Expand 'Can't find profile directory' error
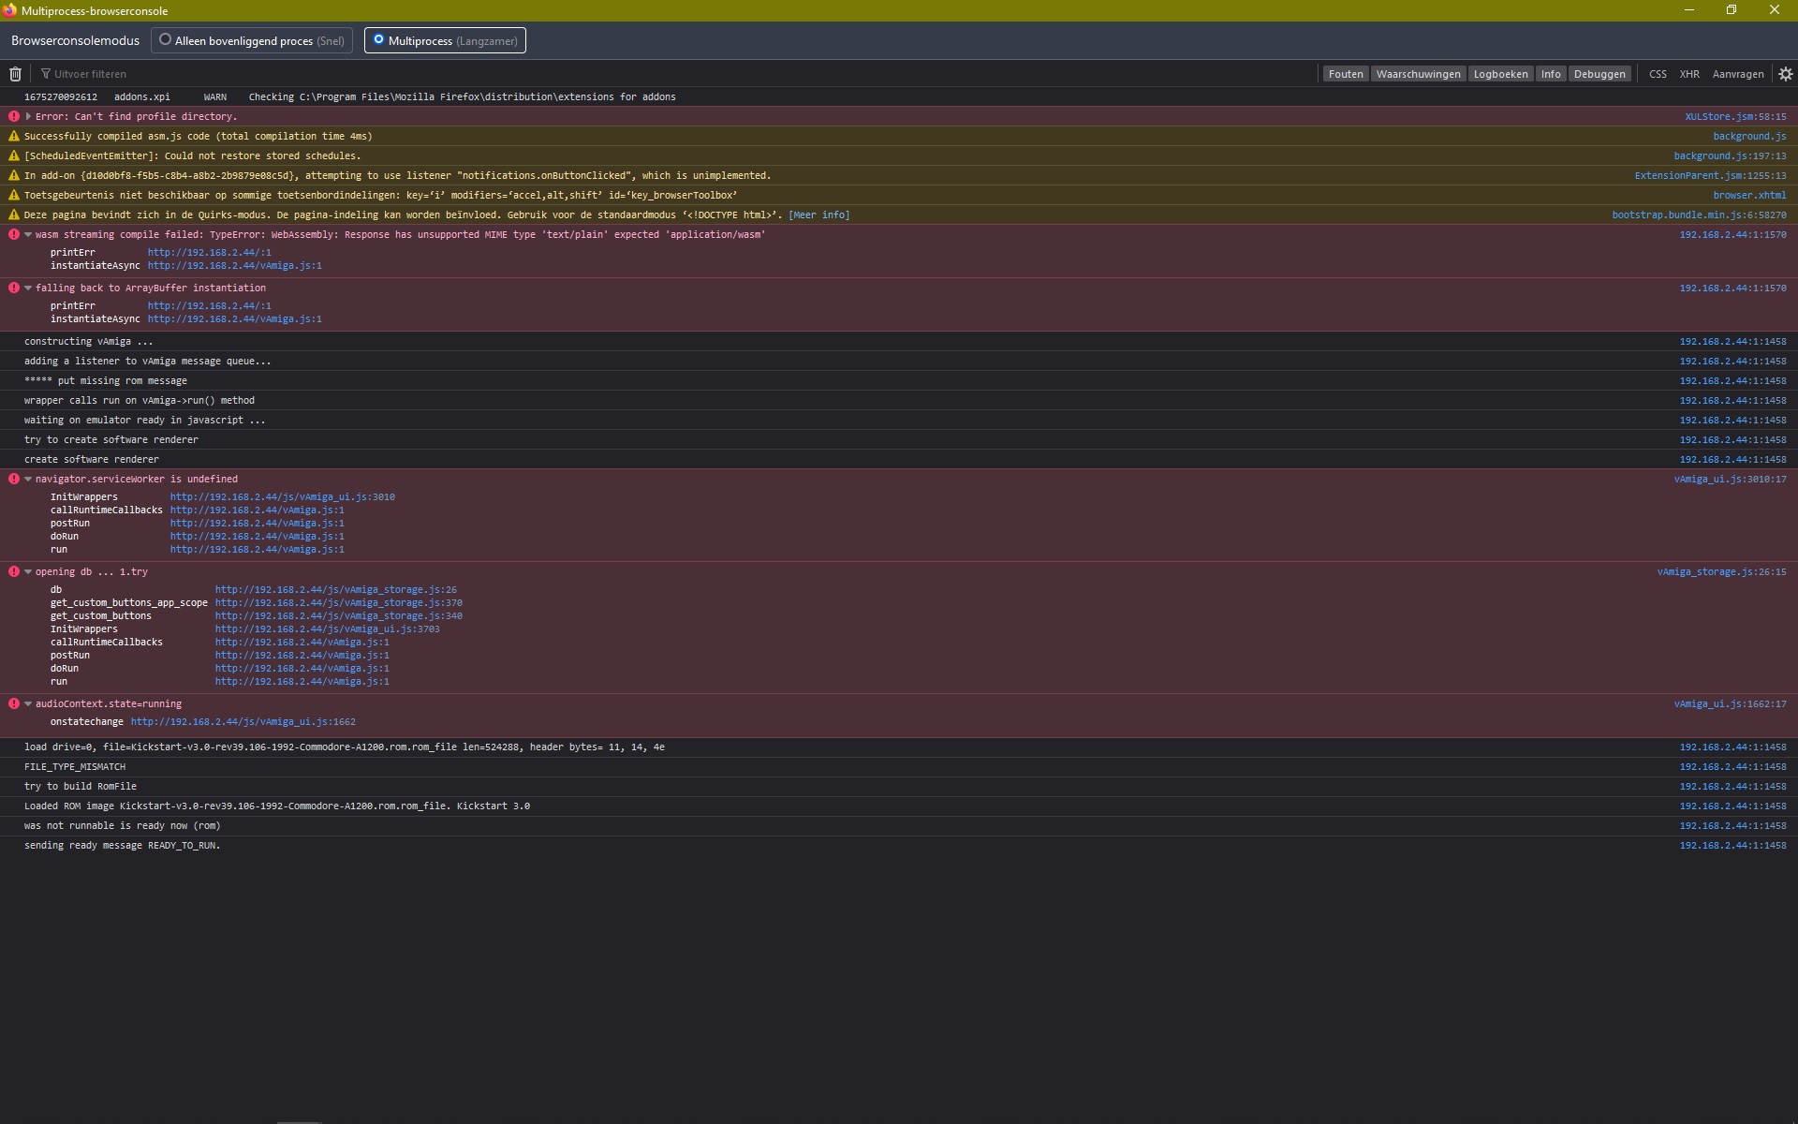 28,117
